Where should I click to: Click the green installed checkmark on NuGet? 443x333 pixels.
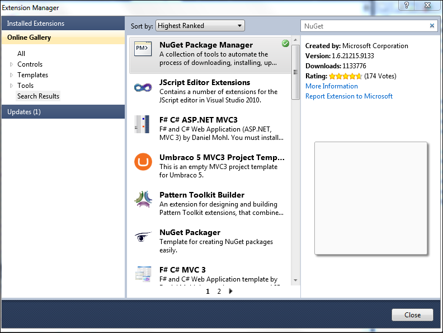[x=286, y=44]
